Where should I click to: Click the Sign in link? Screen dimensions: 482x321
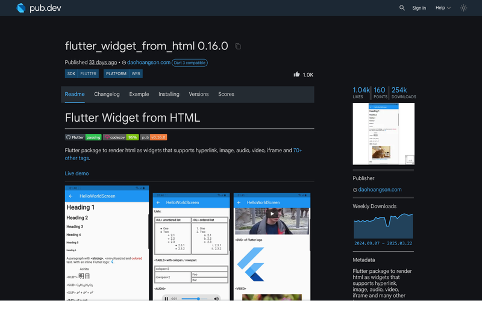point(419,8)
